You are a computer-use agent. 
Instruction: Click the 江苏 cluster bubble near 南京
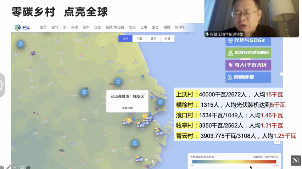click(x=118, y=81)
